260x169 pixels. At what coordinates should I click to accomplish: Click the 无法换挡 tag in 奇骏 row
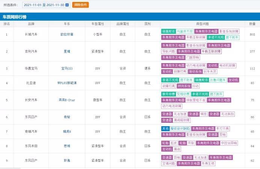[x=227, y=114]
